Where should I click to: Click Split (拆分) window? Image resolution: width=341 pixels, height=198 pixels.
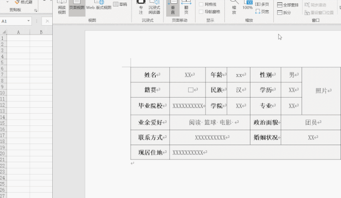click(284, 13)
